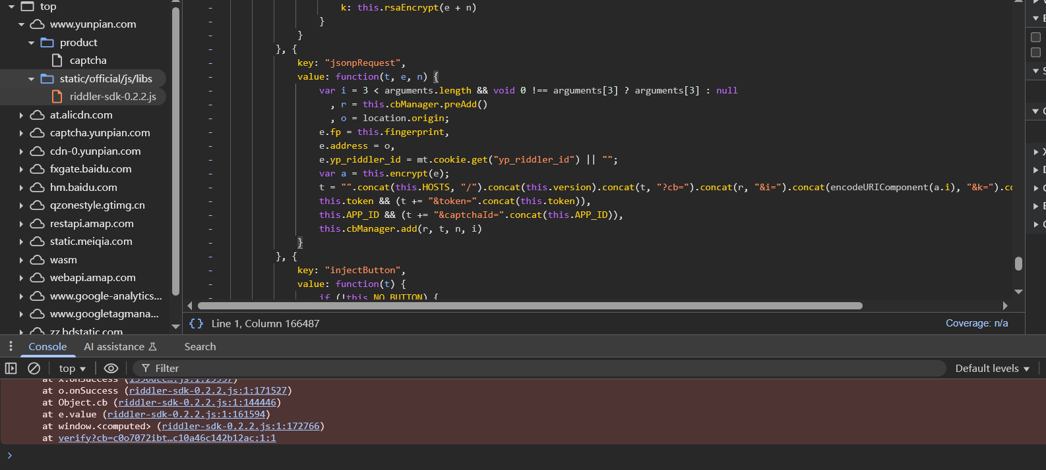
Task: Click the orange riddler-sdk-0.2.2.js file icon
Action: point(57,96)
